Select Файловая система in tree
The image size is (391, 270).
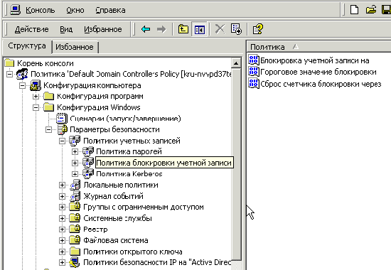coord(116,240)
